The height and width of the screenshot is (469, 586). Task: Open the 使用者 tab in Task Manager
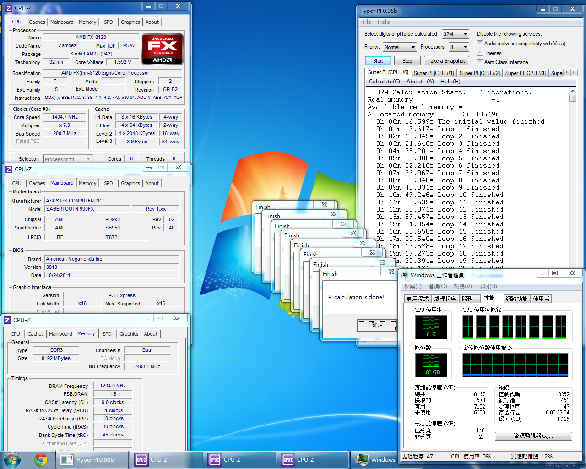pos(541,299)
